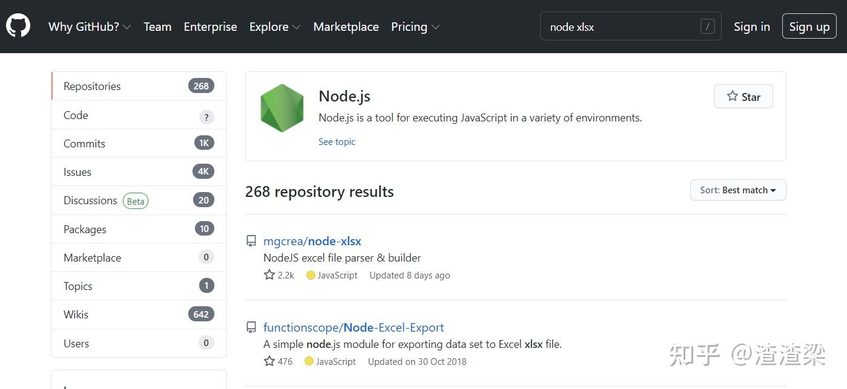Viewport: 847px width, 389px height.
Task: Click the star outline in the Star button
Action: click(732, 96)
